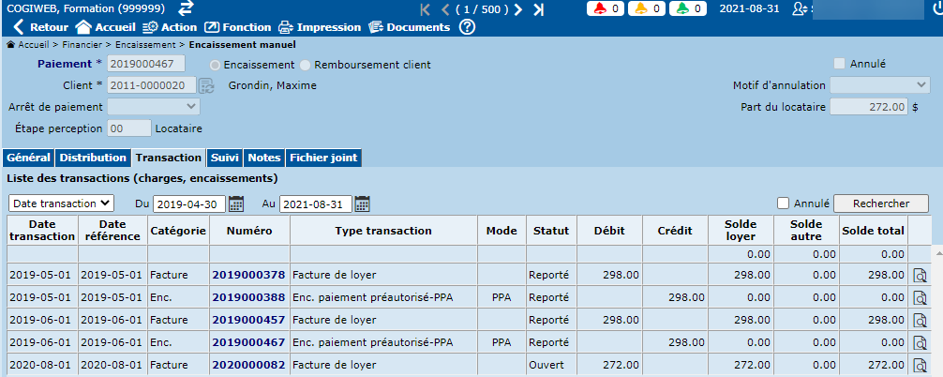
Task: Toggle the Annulé checkbox beside Rechercher
Action: (784, 203)
